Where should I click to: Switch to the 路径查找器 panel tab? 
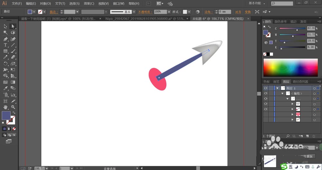300,81
